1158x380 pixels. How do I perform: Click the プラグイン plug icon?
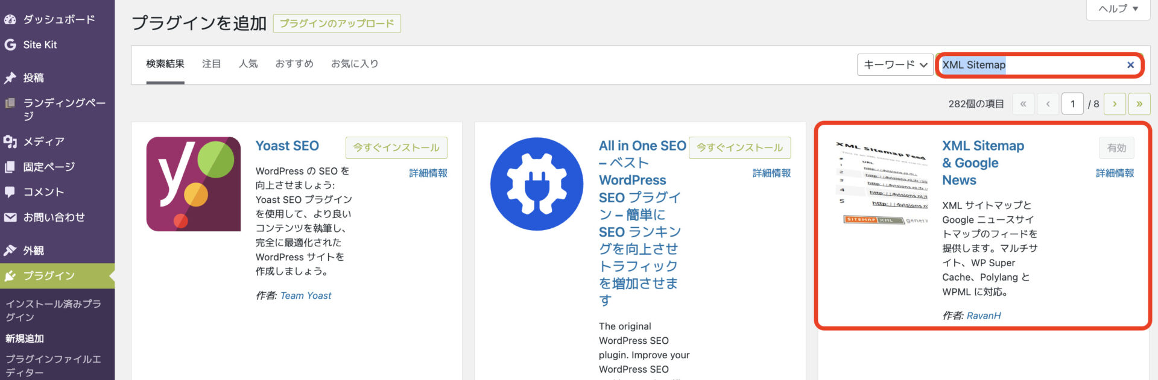pyautogui.click(x=10, y=276)
